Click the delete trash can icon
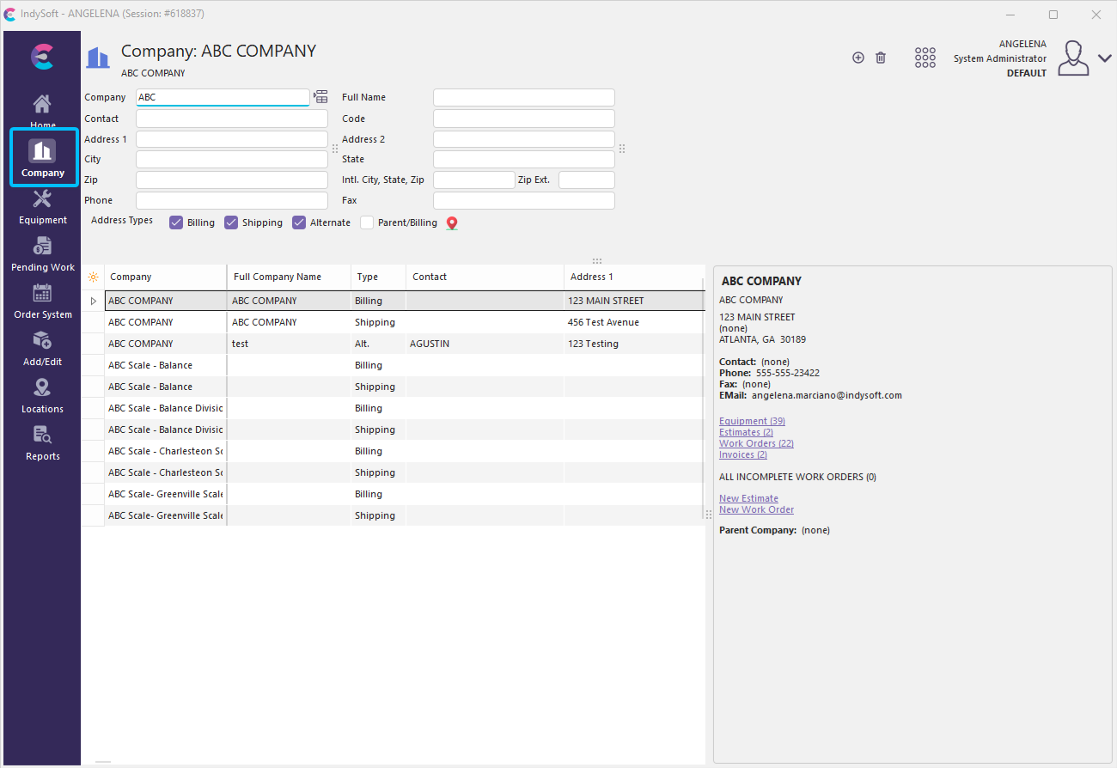Viewport: 1117px width, 768px height. pyautogui.click(x=881, y=58)
